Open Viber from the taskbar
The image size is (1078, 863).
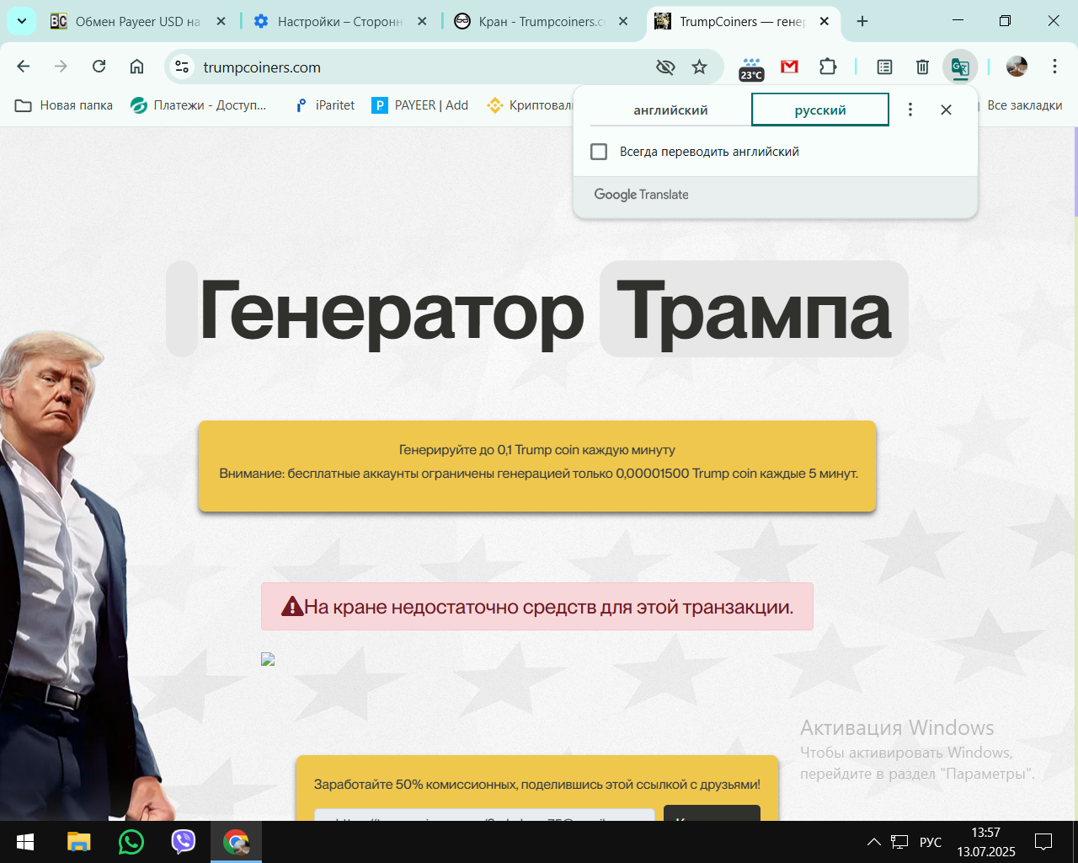(184, 842)
